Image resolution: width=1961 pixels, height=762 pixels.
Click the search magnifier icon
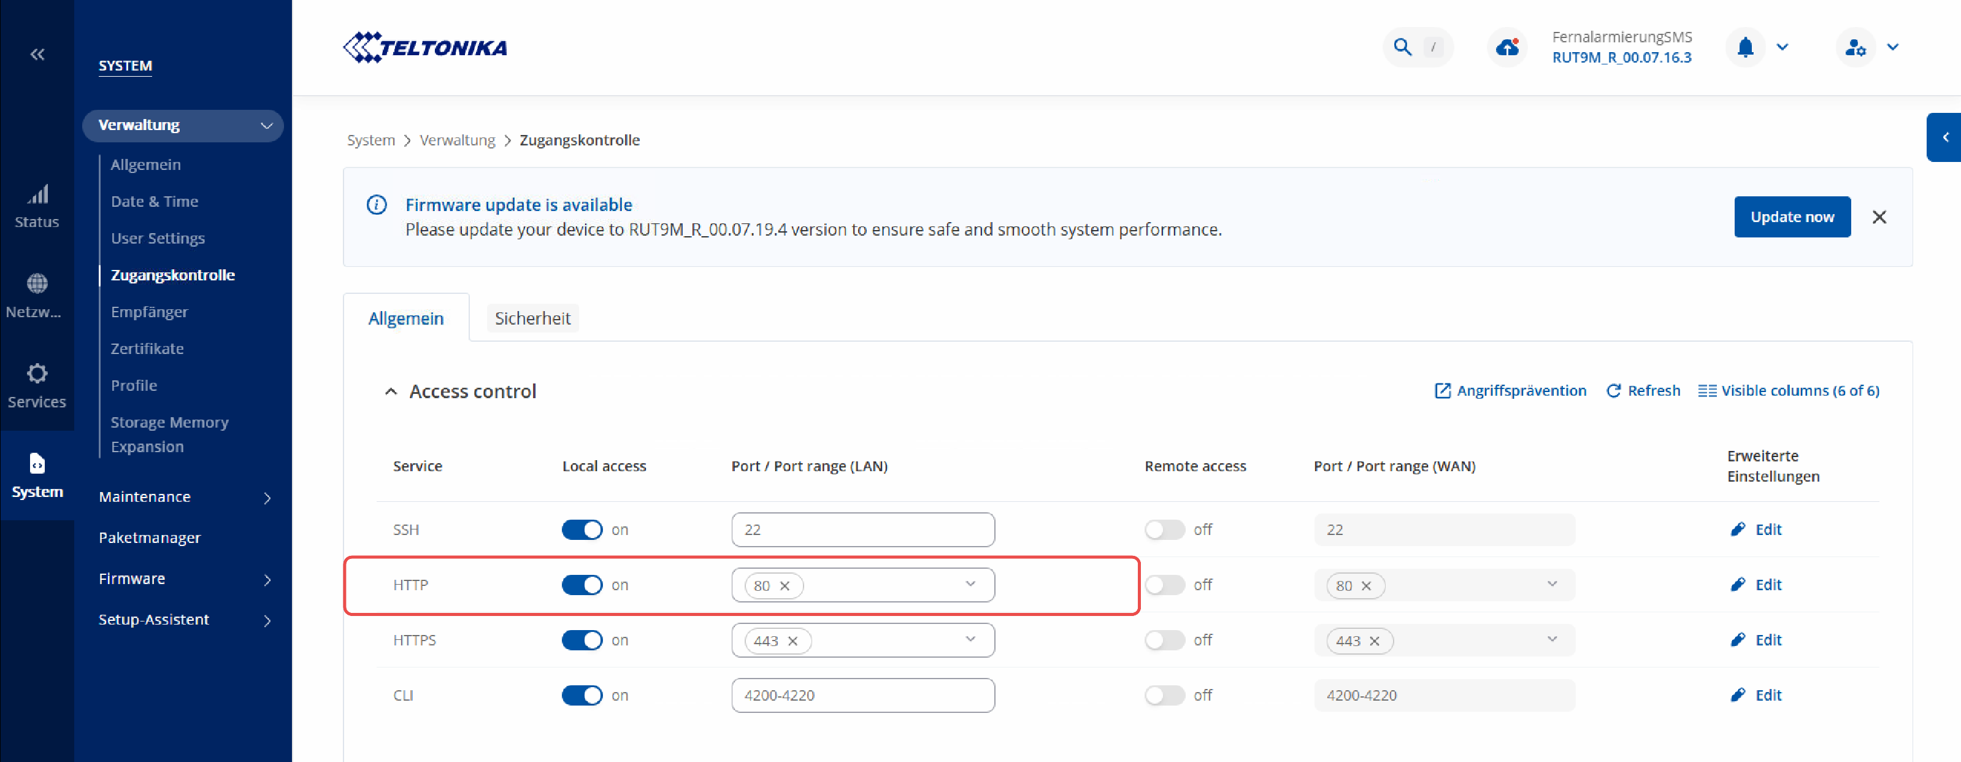(x=1402, y=47)
